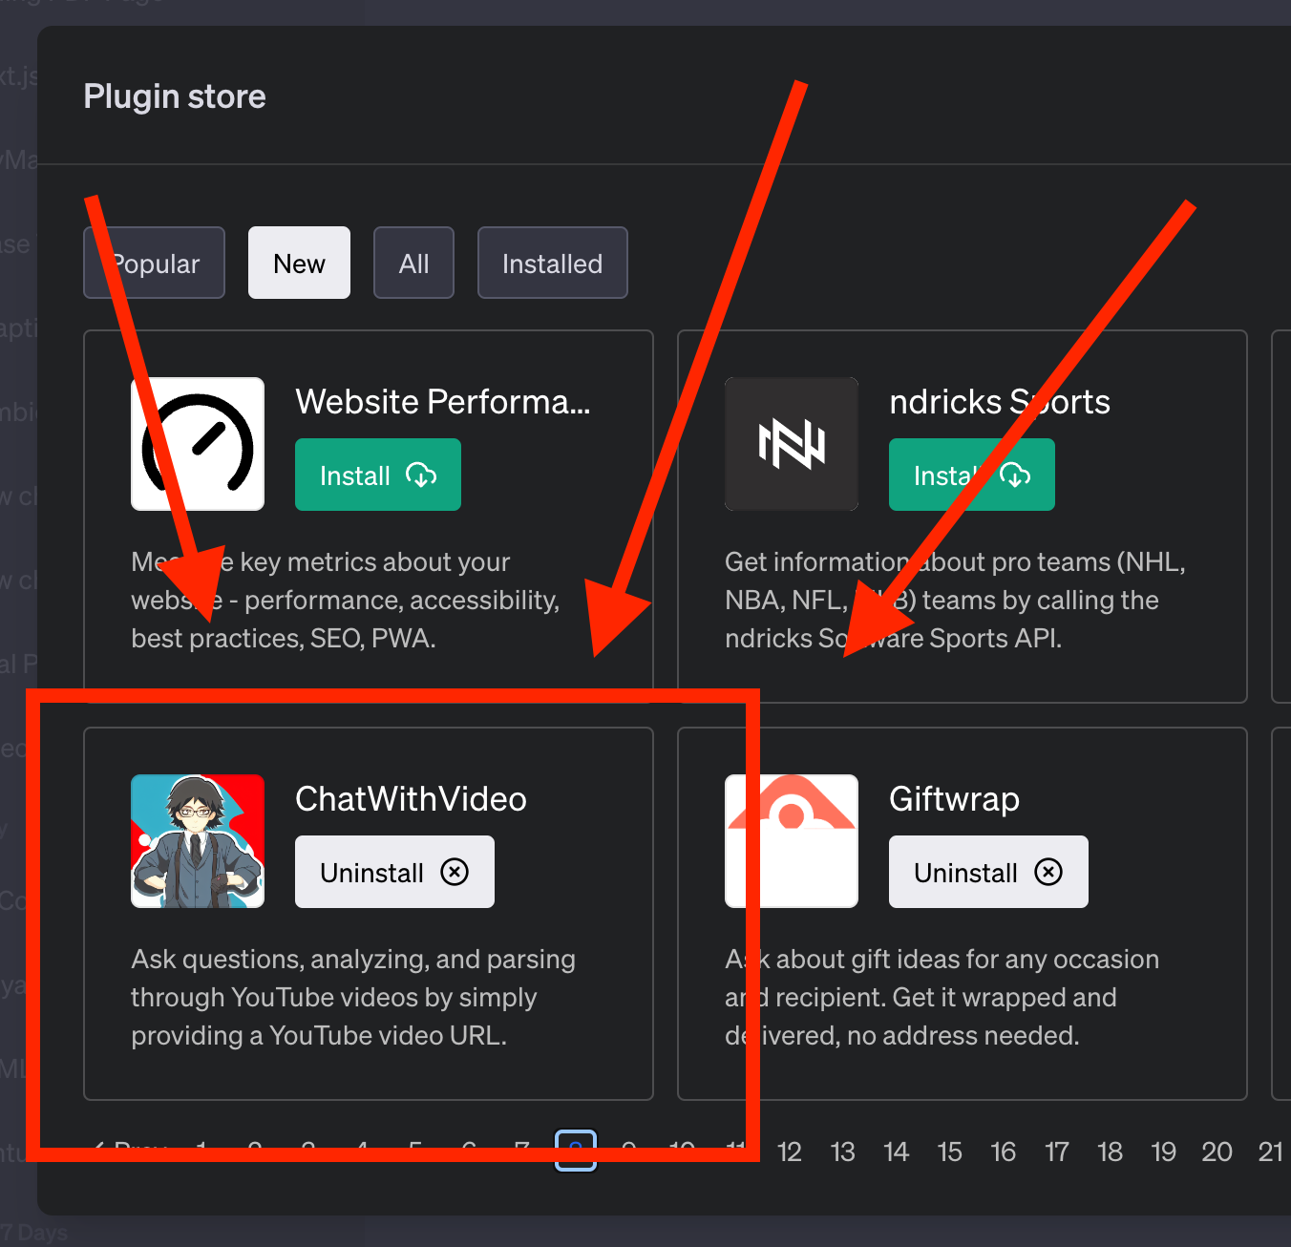Open page 15 of plugin list
Image resolution: width=1291 pixels, height=1247 pixels.
[x=949, y=1152]
